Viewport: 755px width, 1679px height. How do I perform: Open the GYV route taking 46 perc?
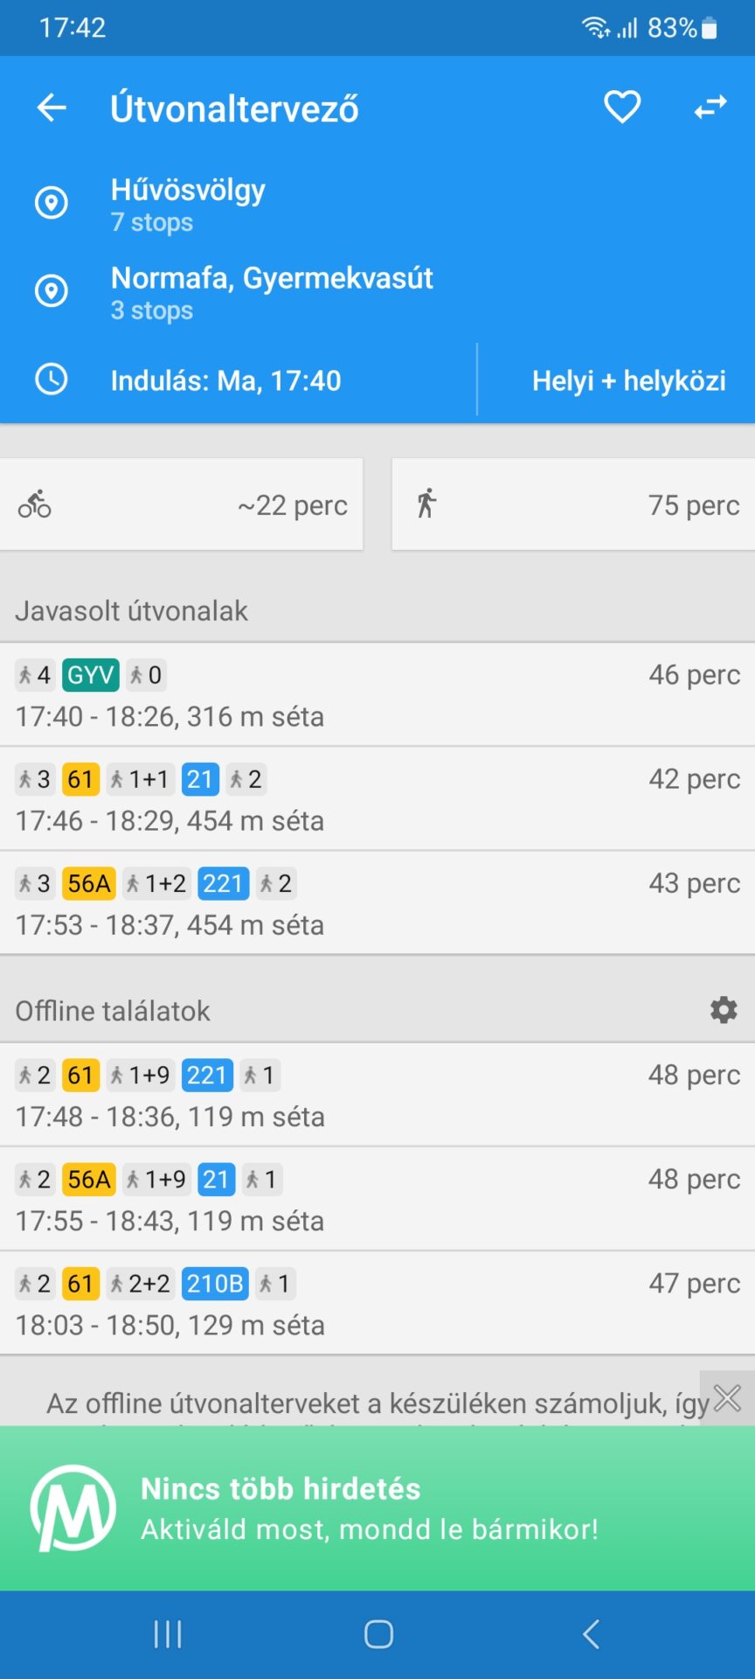[377, 694]
